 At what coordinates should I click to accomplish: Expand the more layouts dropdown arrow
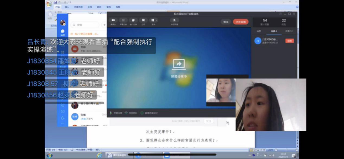[156, 20]
